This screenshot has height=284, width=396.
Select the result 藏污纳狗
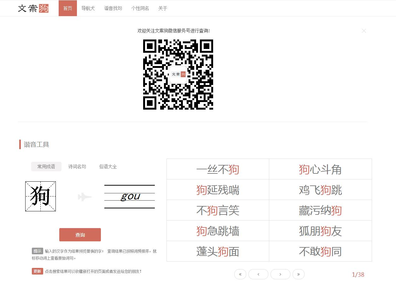click(x=320, y=210)
